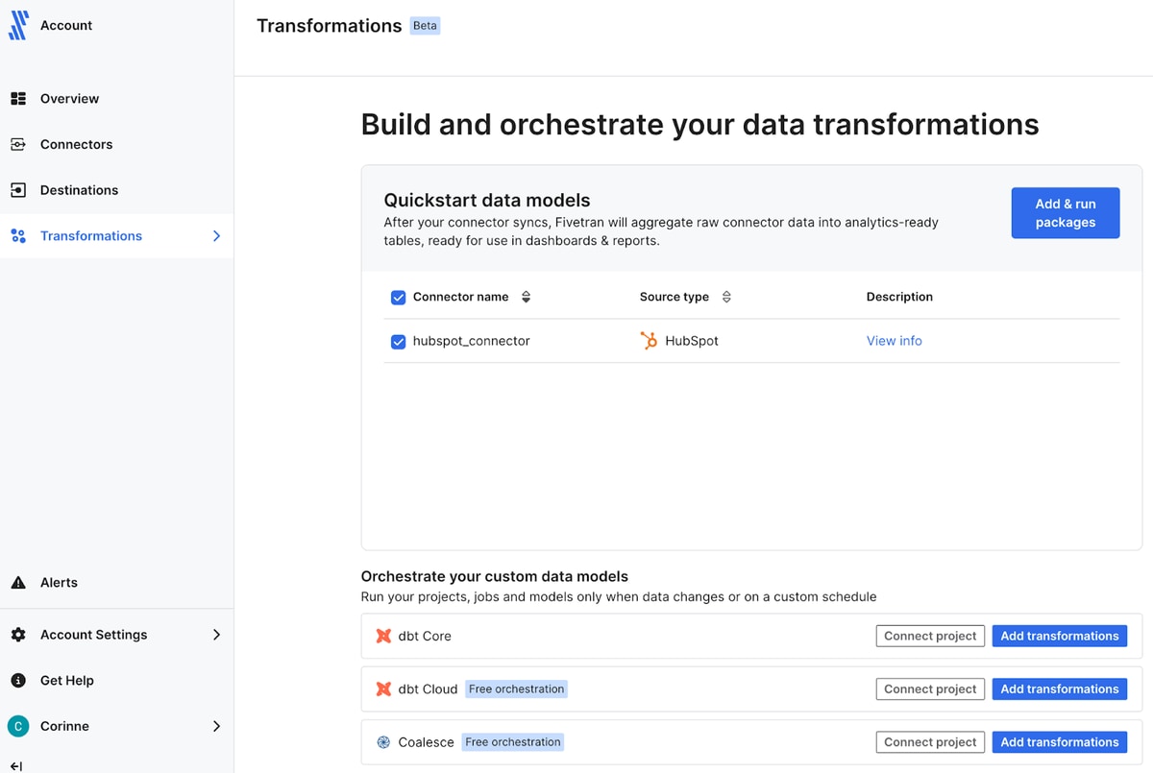Click the Beta badge next to Transformations
1153x773 pixels.
point(425,26)
